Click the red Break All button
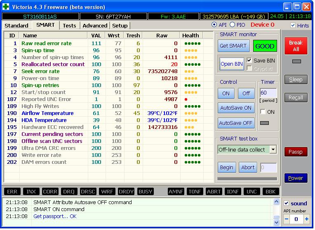 [296, 46]
